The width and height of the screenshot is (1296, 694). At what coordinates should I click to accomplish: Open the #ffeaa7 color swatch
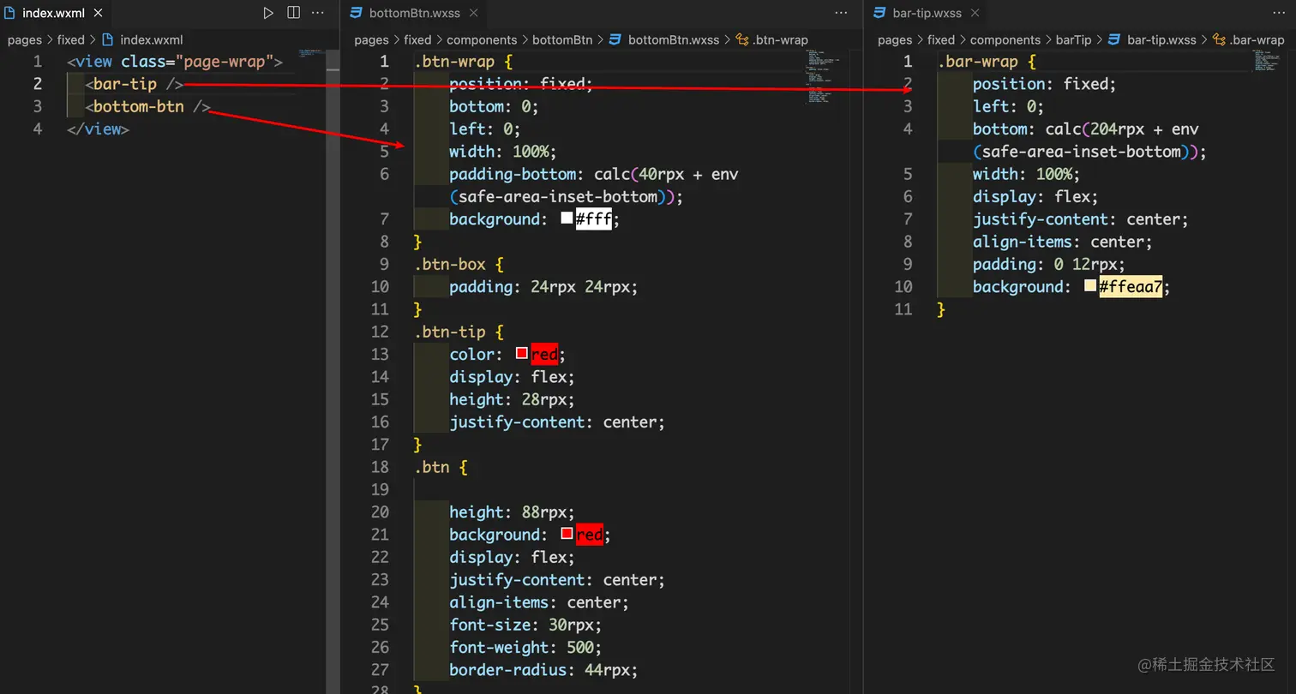[1090, 285]
